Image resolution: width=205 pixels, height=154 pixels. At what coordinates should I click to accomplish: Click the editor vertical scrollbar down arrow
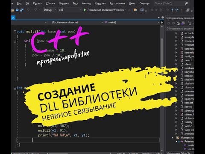[x=162, y=150]
